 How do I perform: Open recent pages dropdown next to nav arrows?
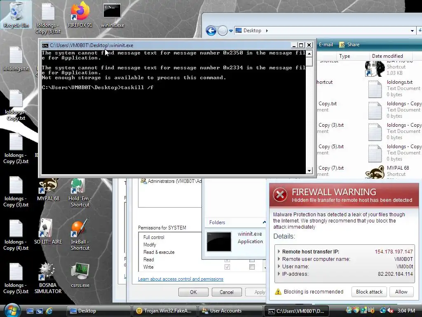click(231, 31)
